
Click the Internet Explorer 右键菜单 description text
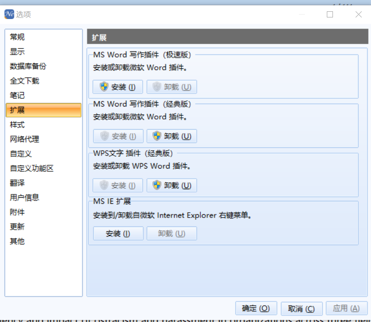pos(172,215)
